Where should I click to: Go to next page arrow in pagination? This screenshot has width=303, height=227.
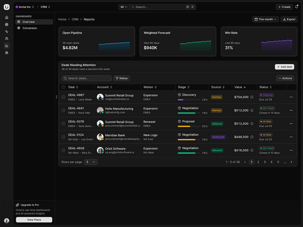click(291, 162)
